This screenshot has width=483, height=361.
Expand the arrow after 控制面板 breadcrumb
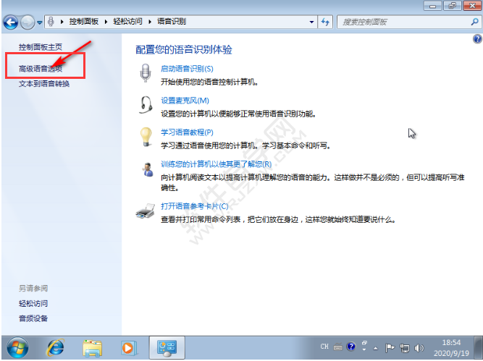(106, 22)
